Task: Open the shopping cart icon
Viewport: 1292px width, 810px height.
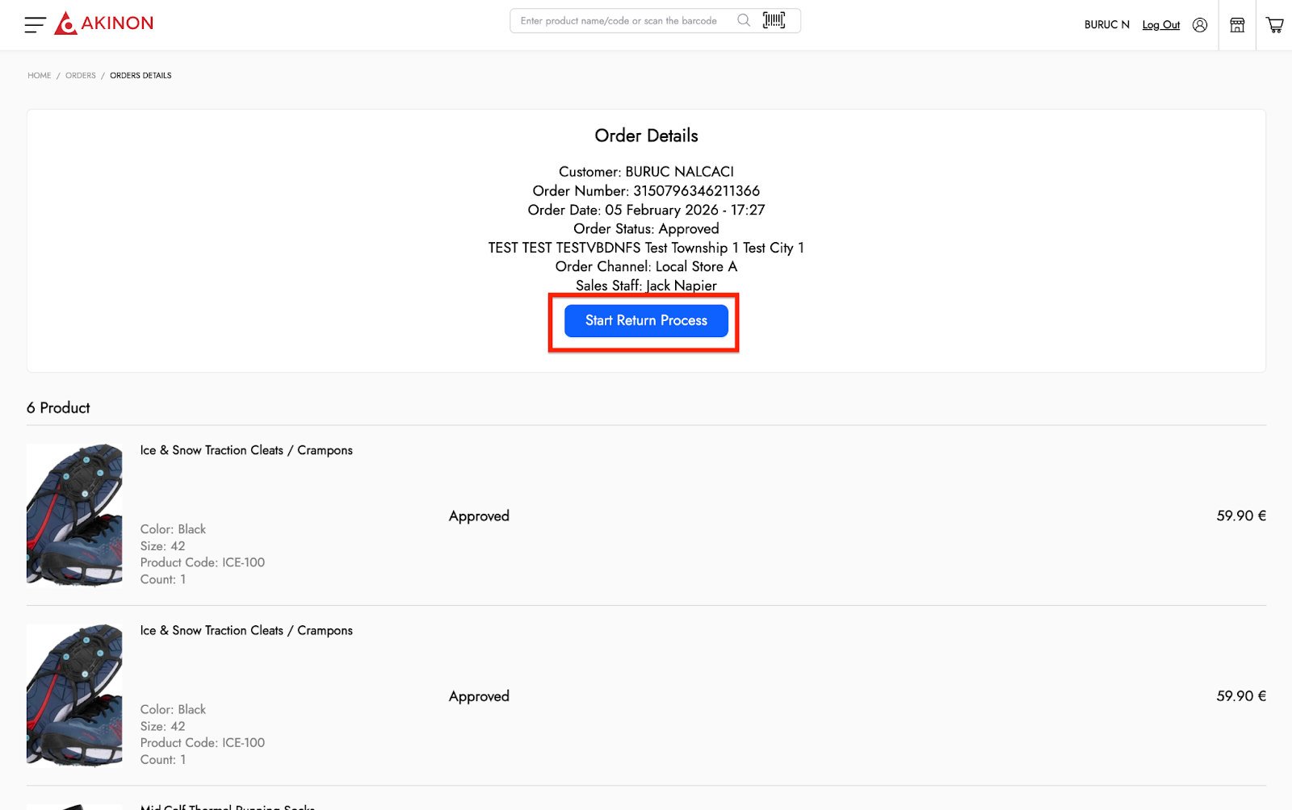Action: [x=1274, y=25]
